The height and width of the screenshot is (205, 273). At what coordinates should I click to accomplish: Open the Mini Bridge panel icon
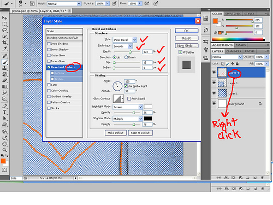206,18
